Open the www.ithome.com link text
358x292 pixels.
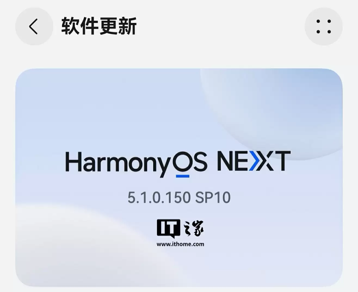[180, 244]
